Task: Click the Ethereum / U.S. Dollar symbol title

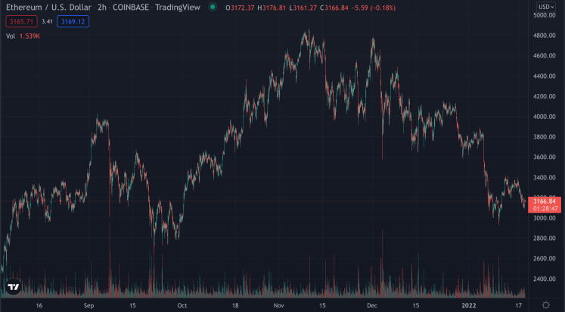Action: (48, 8)
